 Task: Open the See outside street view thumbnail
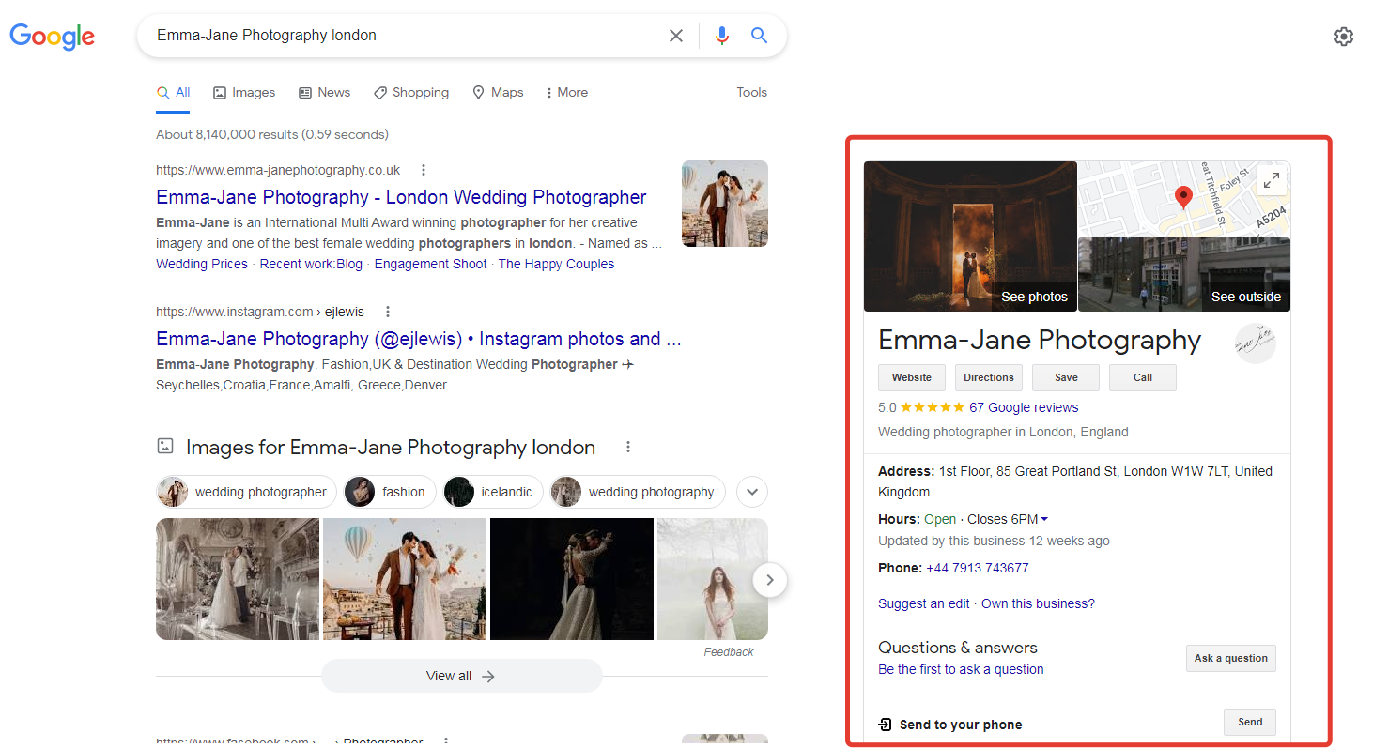[1184, 274]
